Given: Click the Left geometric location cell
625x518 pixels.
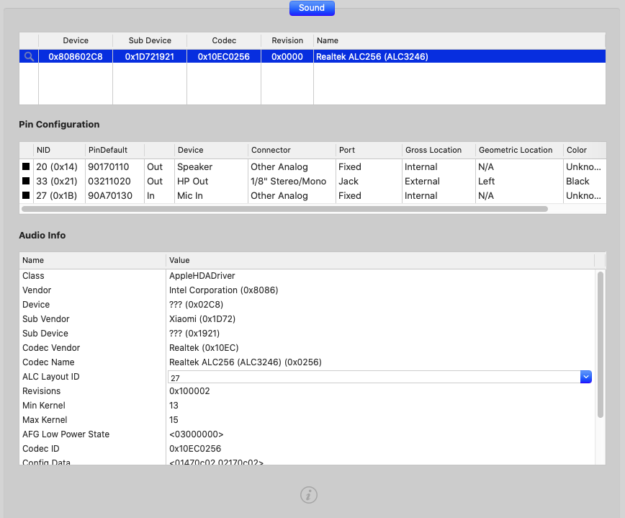Looking at the screenshot, I should 486,181.
